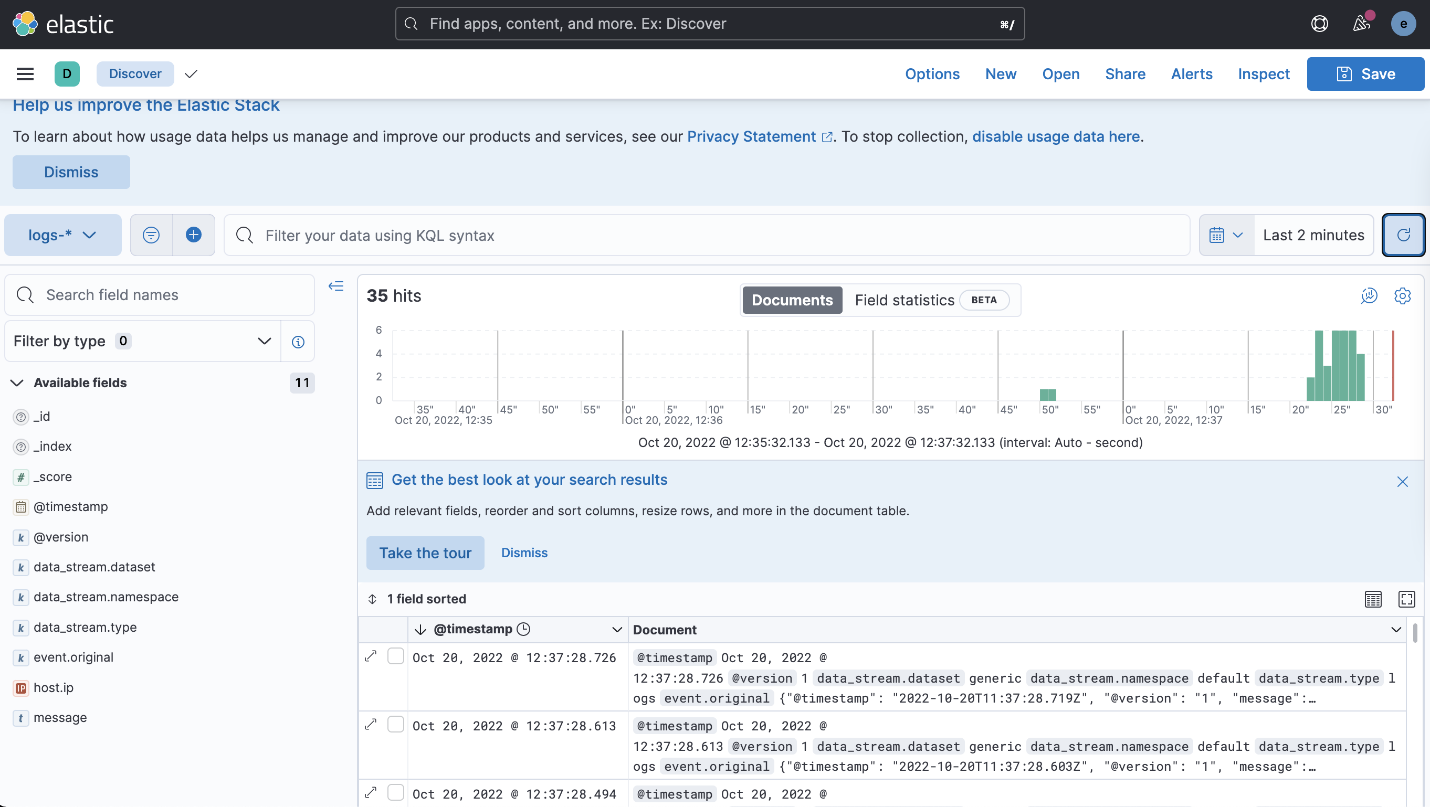The width and height of the screenshot is (1430, 807).
Task: Open the logs-* data view dropdown
Action: point(62,235)
